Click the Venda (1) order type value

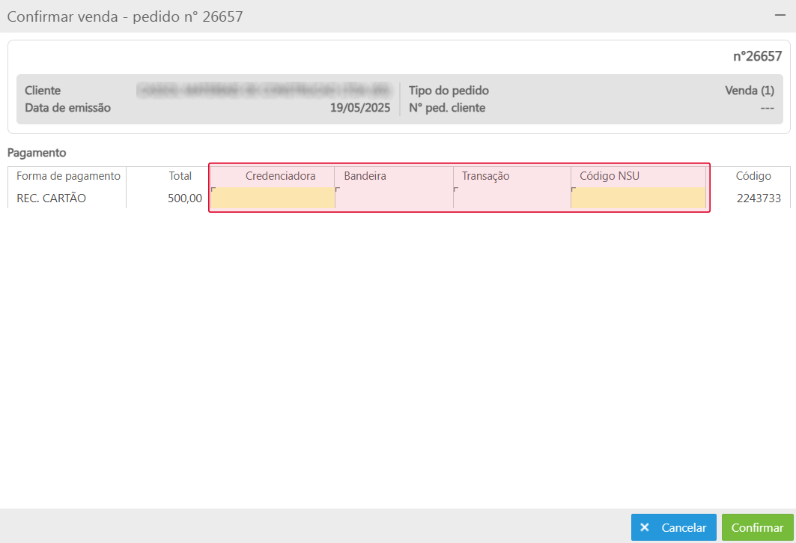[x=749, y=91]
